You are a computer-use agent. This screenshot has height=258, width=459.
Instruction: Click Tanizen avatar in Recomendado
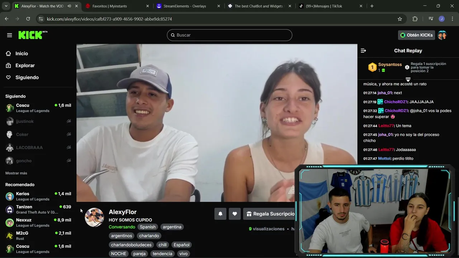10,210
